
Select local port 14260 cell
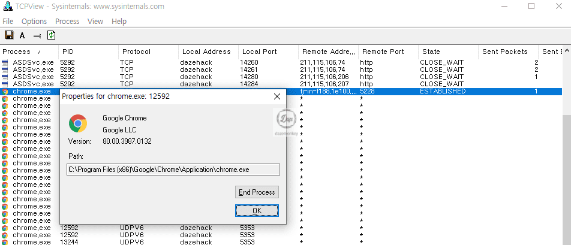coord(249,62)
